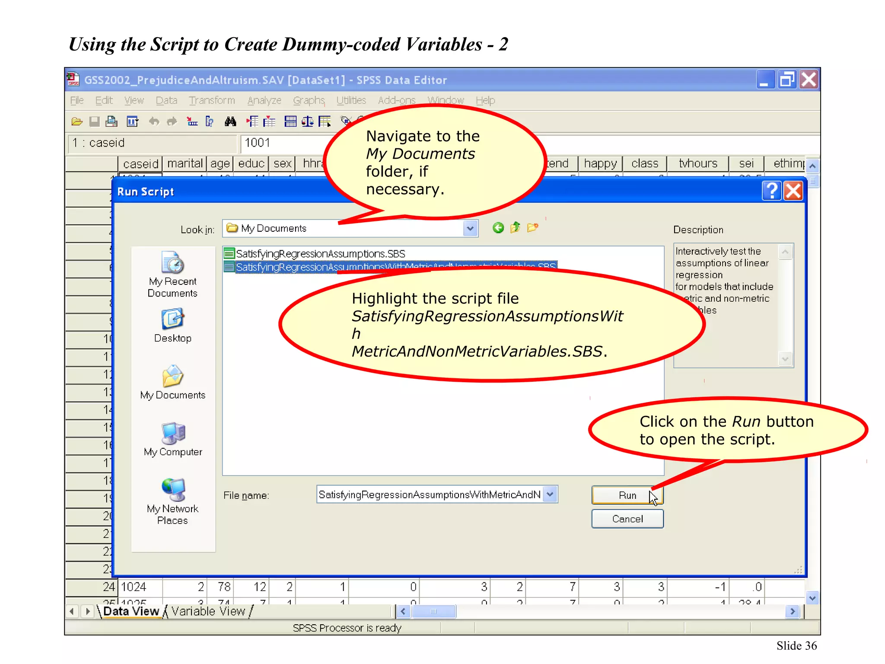Click the Redo arrow toolbar icon
Image resolution: width=885 pixels, height=664 pixels.
point(172,122)
